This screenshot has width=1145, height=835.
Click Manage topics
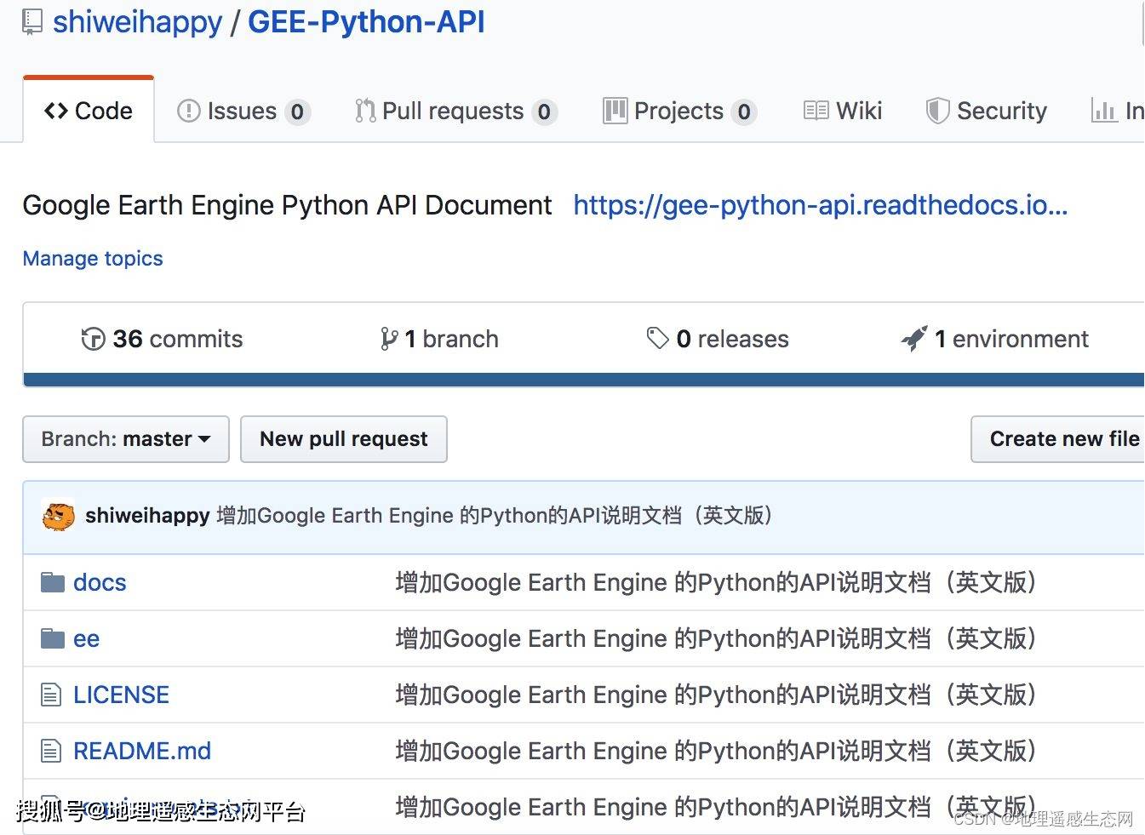93,258
